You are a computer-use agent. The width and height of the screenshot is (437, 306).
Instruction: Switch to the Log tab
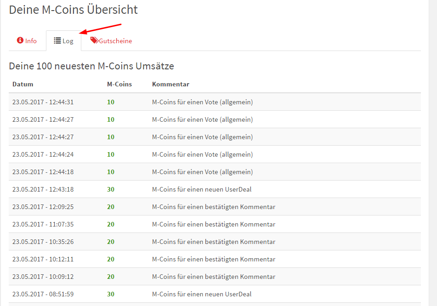tap(64, 41)
